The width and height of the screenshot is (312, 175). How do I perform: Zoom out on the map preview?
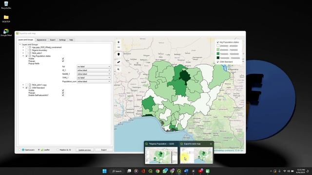tap(118, 47)
